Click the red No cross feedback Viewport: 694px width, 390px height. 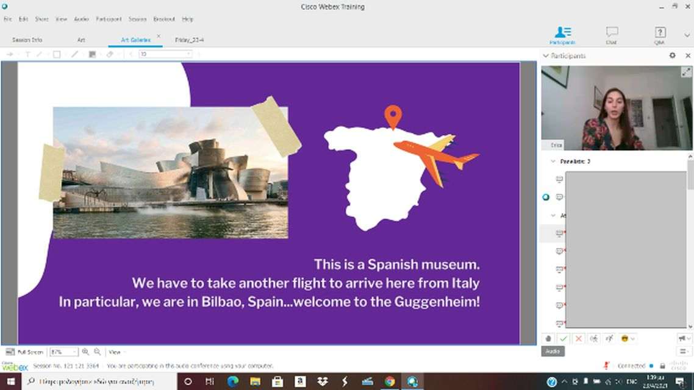579,339
